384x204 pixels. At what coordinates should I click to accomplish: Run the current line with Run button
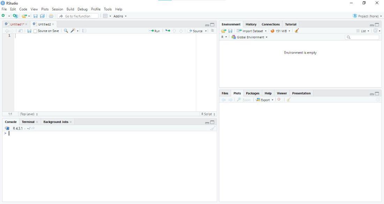tap(155, 31)
